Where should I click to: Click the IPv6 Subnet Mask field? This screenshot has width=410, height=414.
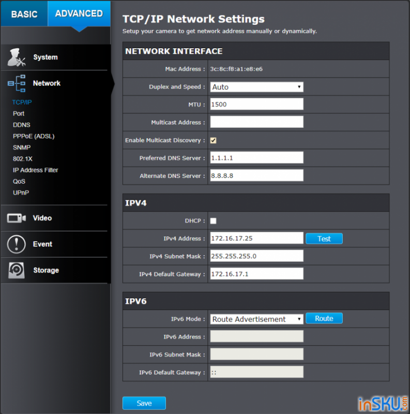click(x=257, y=354)
